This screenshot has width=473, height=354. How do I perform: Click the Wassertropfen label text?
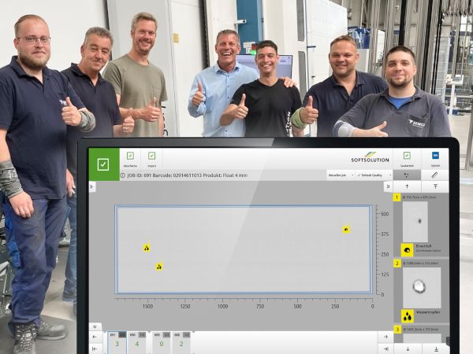[x=428, y=312]
